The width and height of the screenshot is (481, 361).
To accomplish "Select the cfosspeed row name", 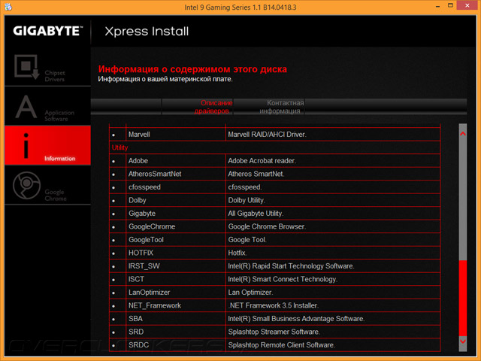I will click(x=144, y=187).
